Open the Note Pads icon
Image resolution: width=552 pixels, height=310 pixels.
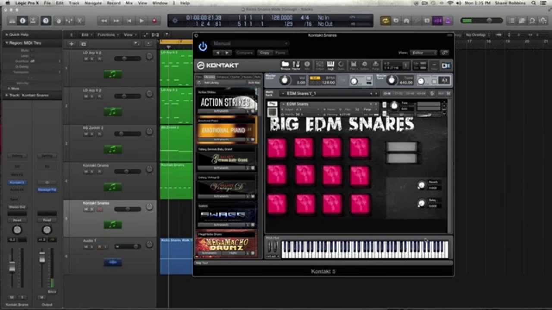(522, 21)
